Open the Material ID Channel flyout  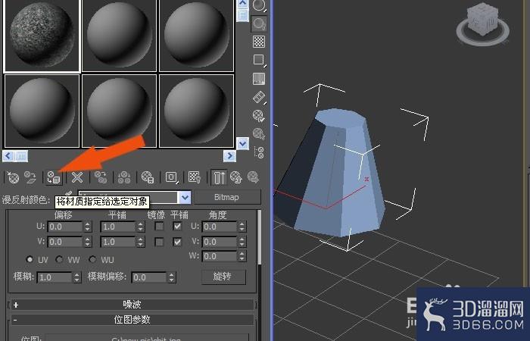(x=171, y=177)
